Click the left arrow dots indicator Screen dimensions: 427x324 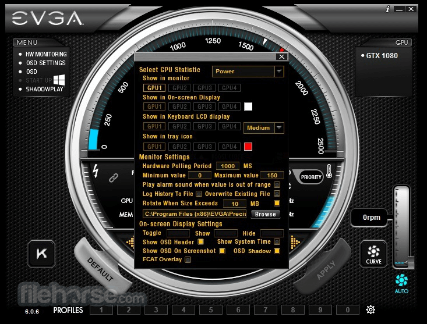130,242
